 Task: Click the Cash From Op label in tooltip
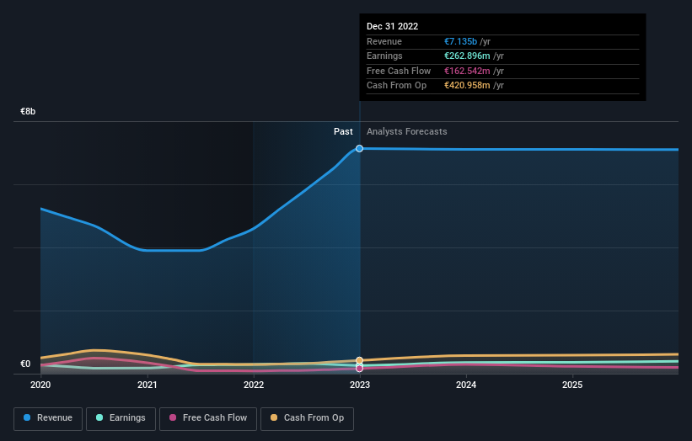[x=396, y=86]
